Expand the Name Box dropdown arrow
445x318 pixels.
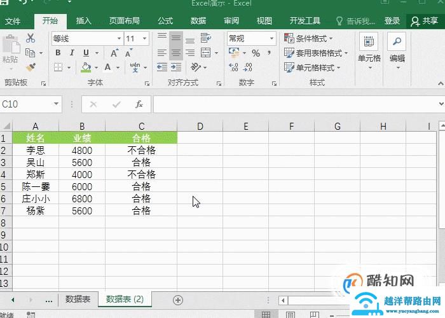point(56,104)
